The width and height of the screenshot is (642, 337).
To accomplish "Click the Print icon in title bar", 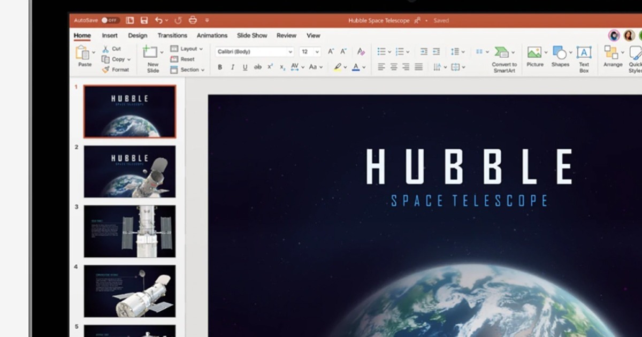I will (193, 20).
